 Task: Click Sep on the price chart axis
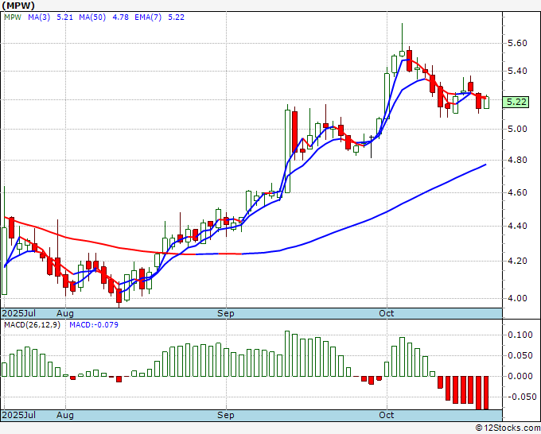point(226,313)
